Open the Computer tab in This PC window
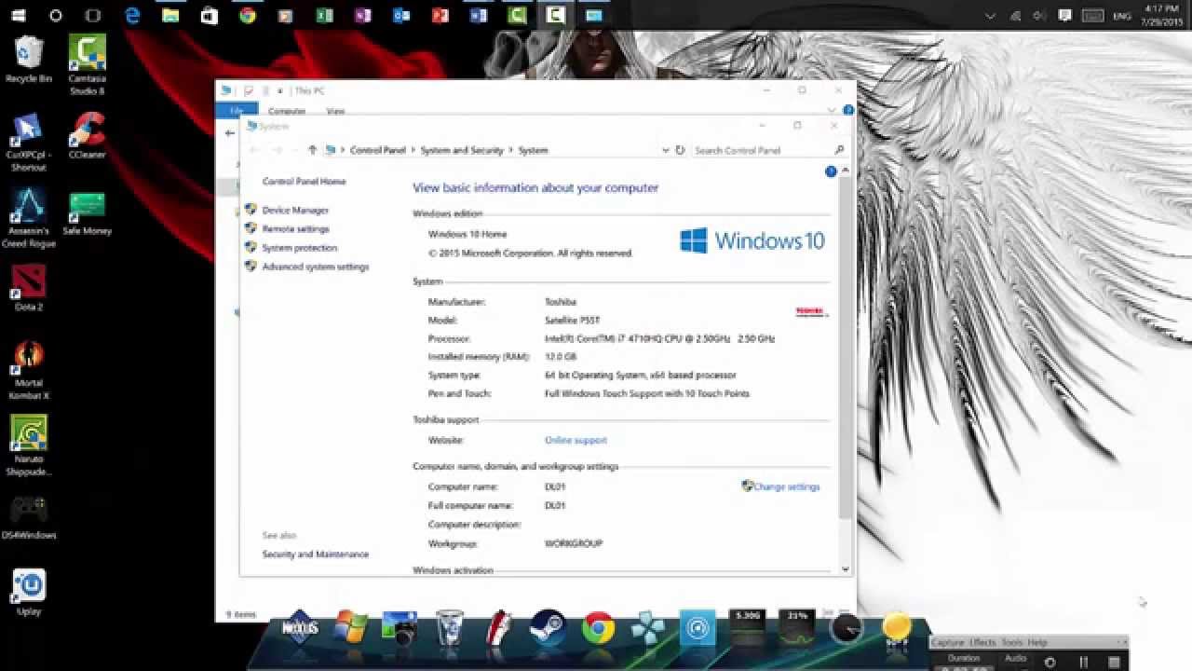1192x671 pixels. coord(287,111)
